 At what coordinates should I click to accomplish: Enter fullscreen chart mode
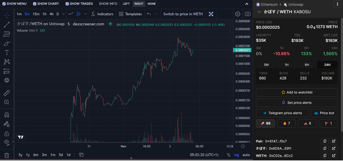(x=211, y=14)
